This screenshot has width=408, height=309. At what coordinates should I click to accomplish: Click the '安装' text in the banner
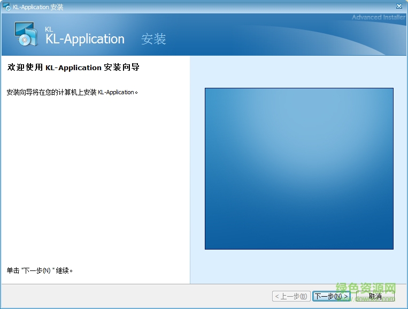(x=153, y=39)
